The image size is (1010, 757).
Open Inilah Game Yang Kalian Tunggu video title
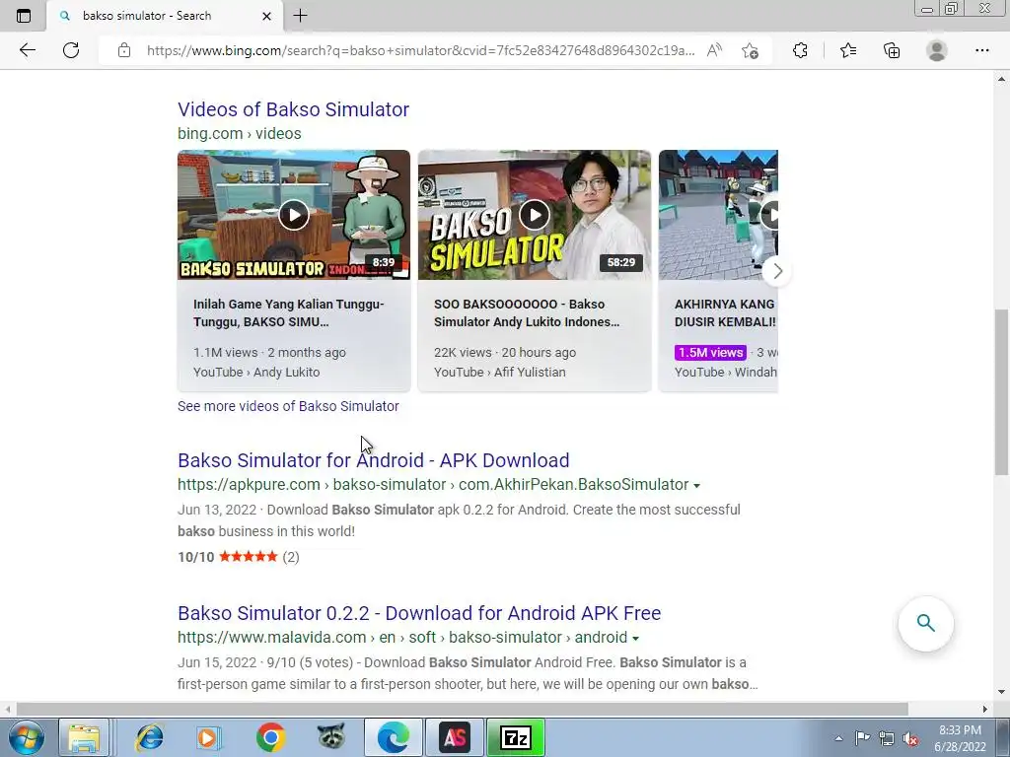point(289,312)
